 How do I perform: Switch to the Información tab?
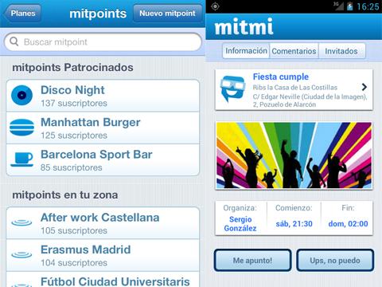[246, 51]
